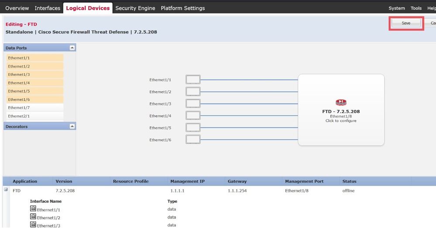Click the Cancel button beside Save

(x=431, y=23)
